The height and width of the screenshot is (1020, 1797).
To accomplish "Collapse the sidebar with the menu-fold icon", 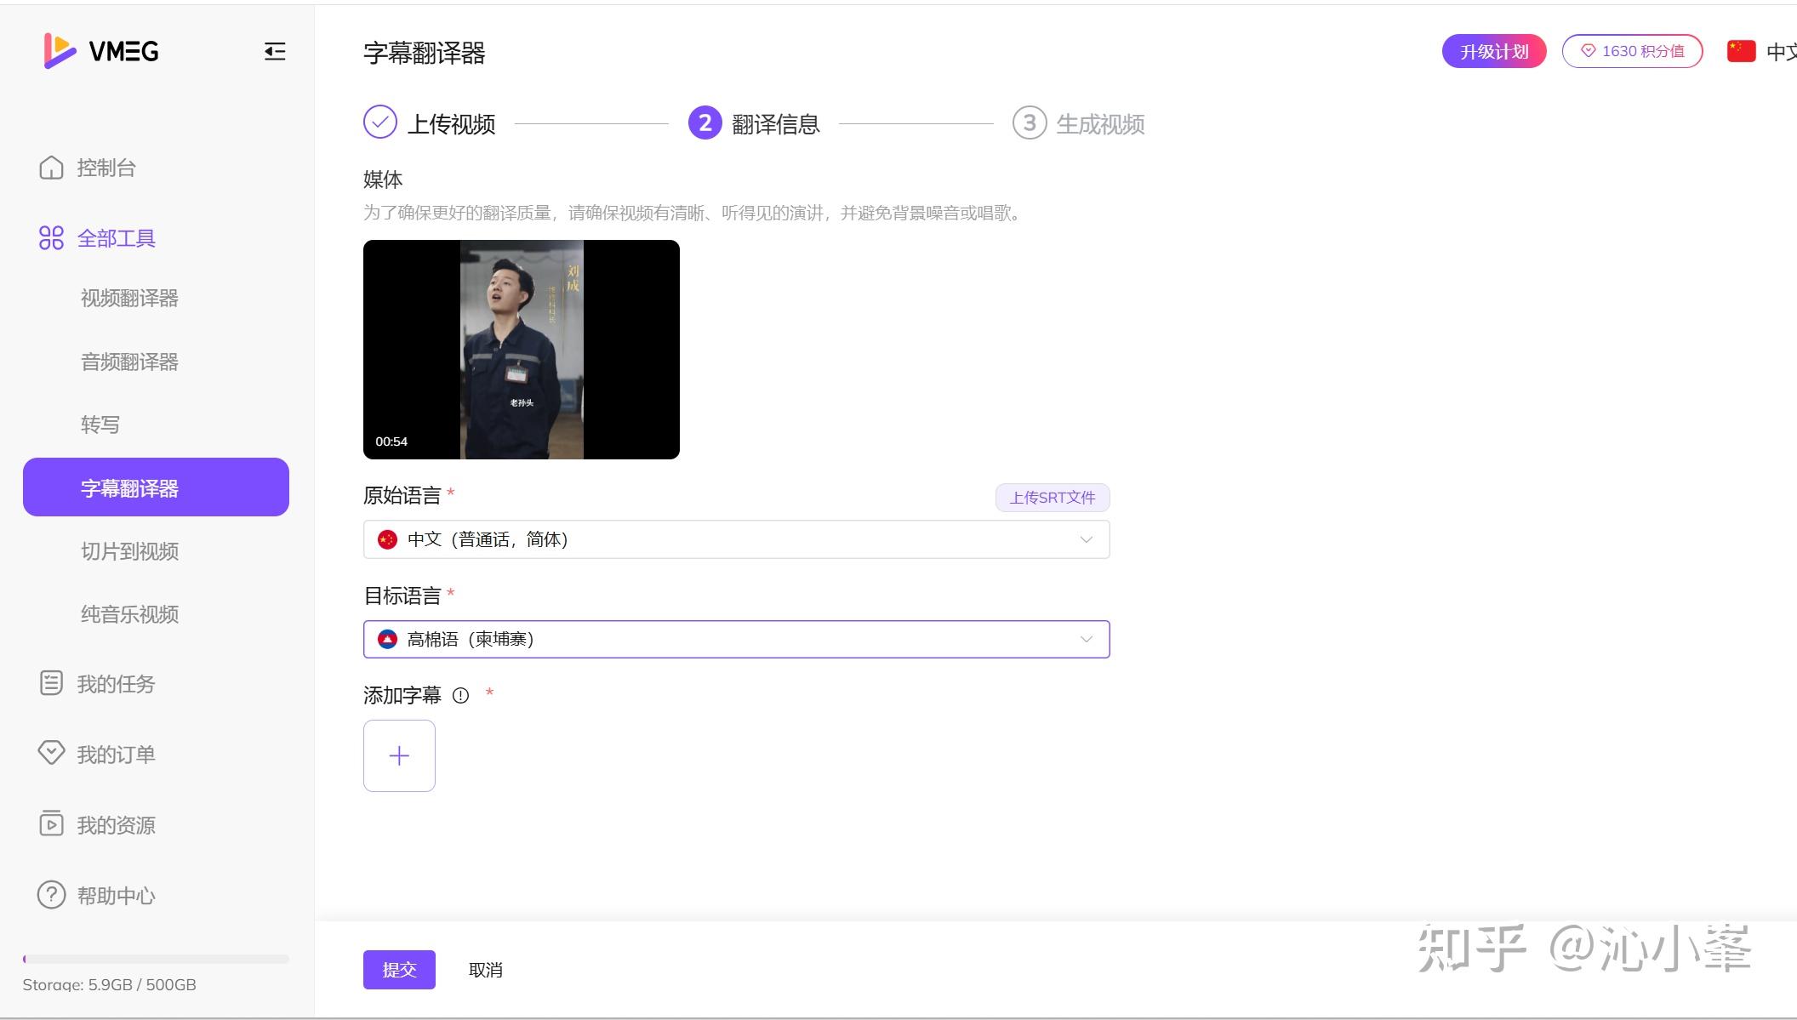I will click(274, 52).
